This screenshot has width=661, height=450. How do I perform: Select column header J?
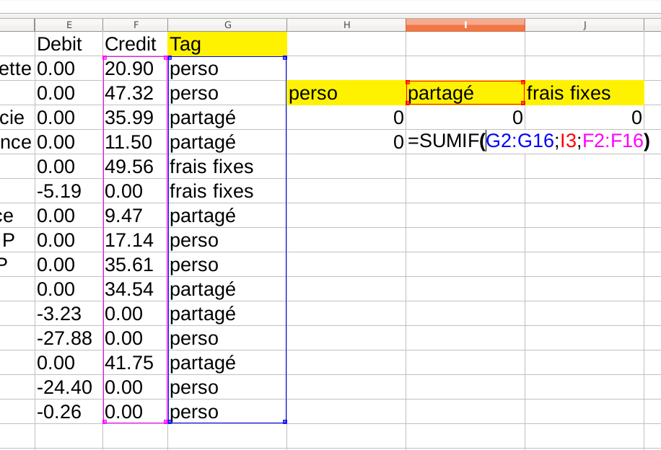click(585, 24)
